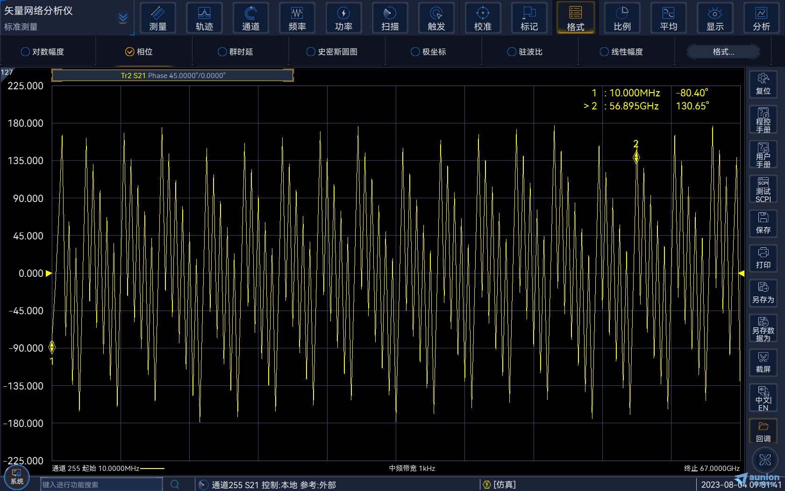This screenshot has height=491, width=785.
Task: Open the 触发 (Trigger) menu
Action: point(436,18)
